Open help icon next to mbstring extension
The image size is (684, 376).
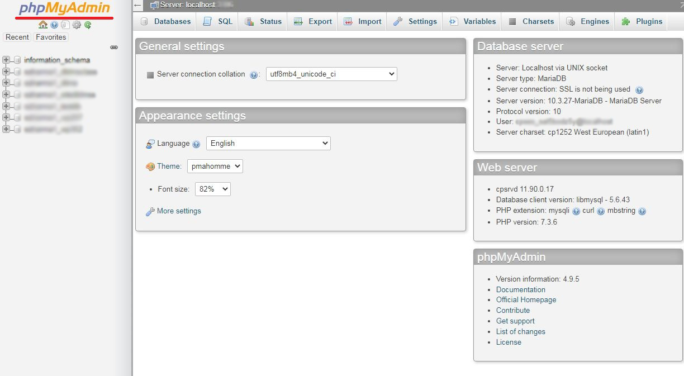click(642, 212)
